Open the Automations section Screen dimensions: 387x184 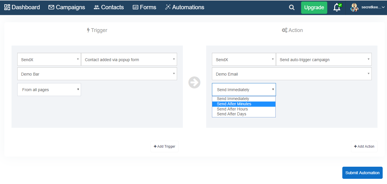pos(185,7)
